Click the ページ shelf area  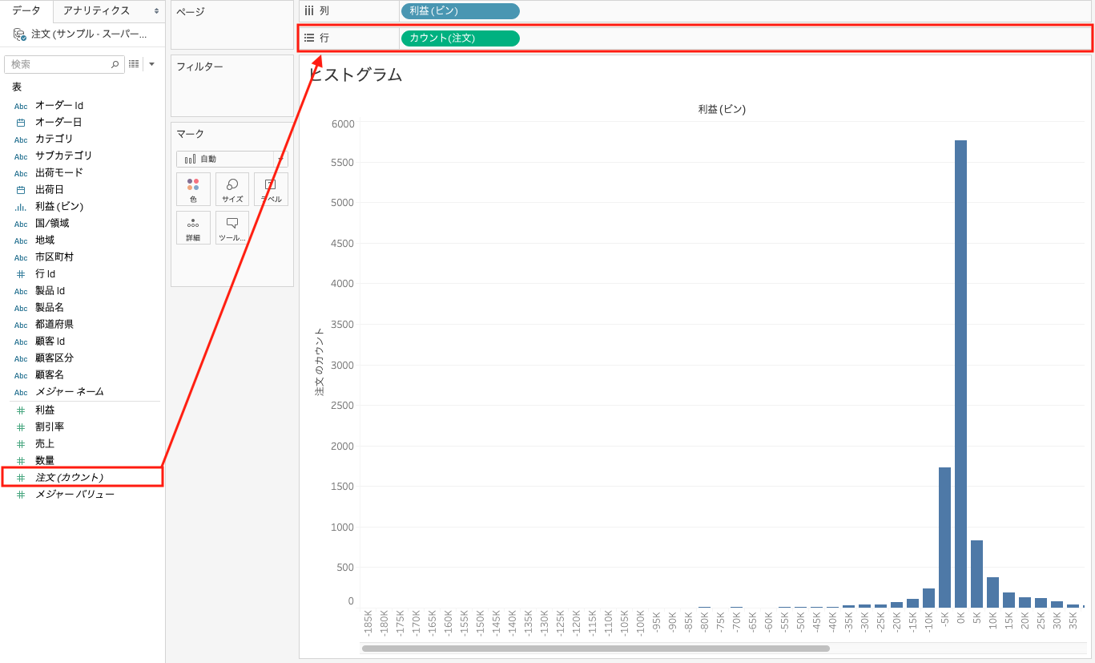point(232,25)
